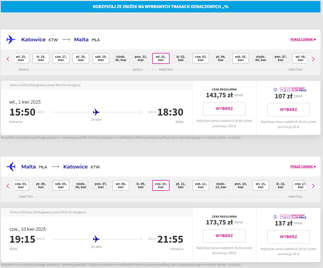Viewport: 323px width, 268px height.
Task: Expand the outbound flight's POKAŻ CENNIK price list
Action: (303, 40)
